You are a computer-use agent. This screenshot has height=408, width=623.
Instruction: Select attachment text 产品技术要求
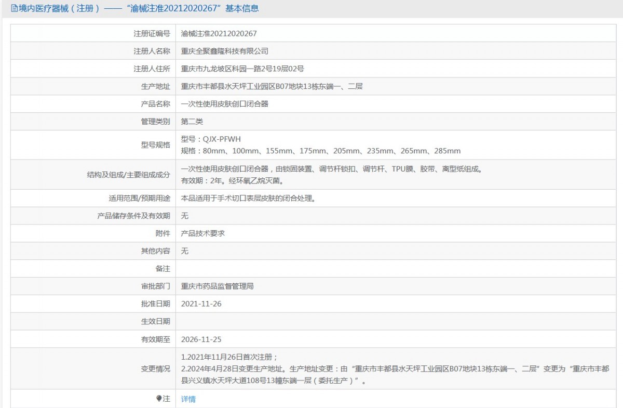(203, 233)
